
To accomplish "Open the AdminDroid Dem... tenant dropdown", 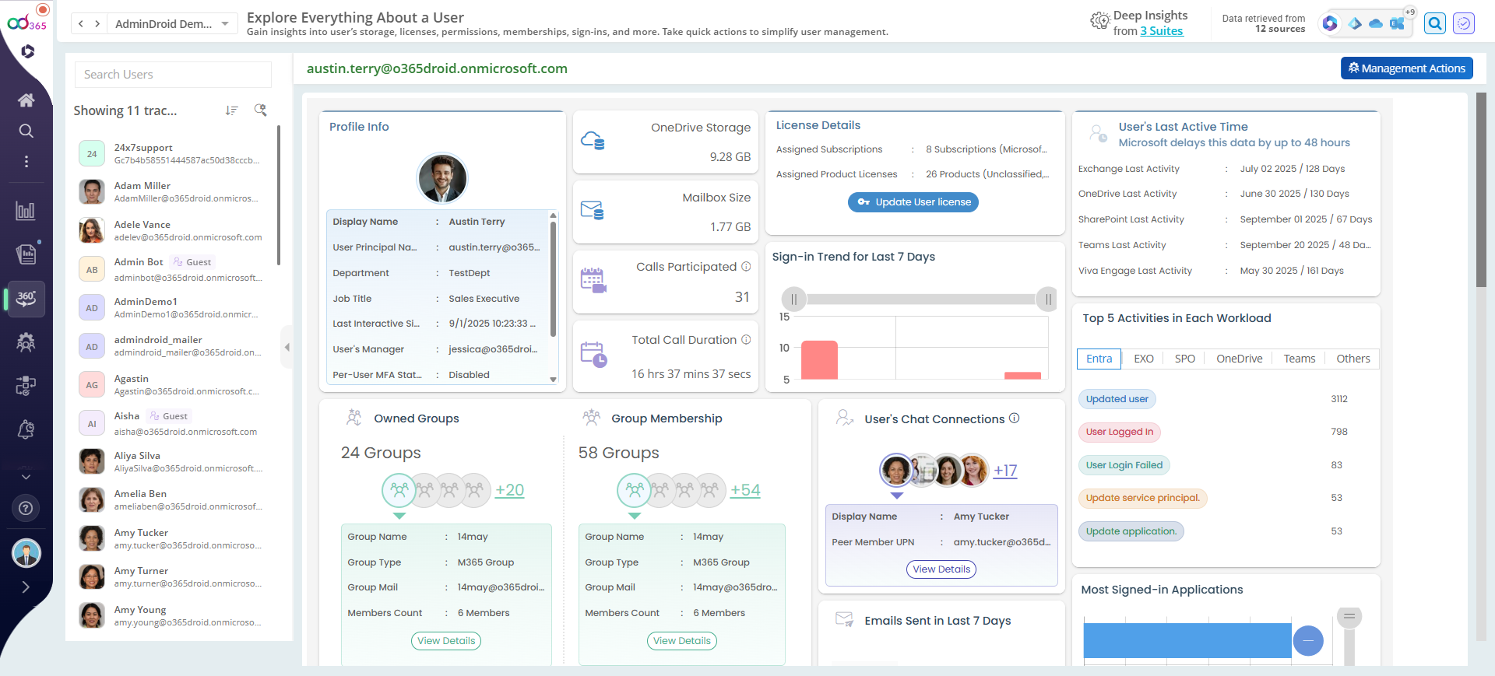I will pos(171,23).
